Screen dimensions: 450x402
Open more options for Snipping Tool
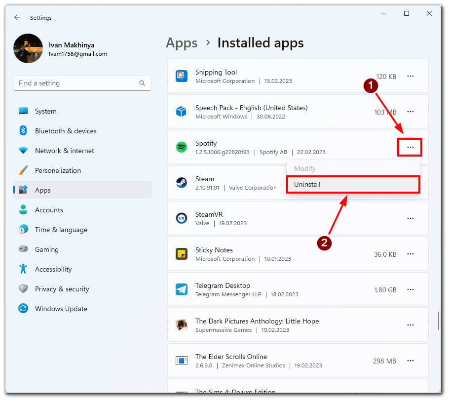click(x=411, y=77)
